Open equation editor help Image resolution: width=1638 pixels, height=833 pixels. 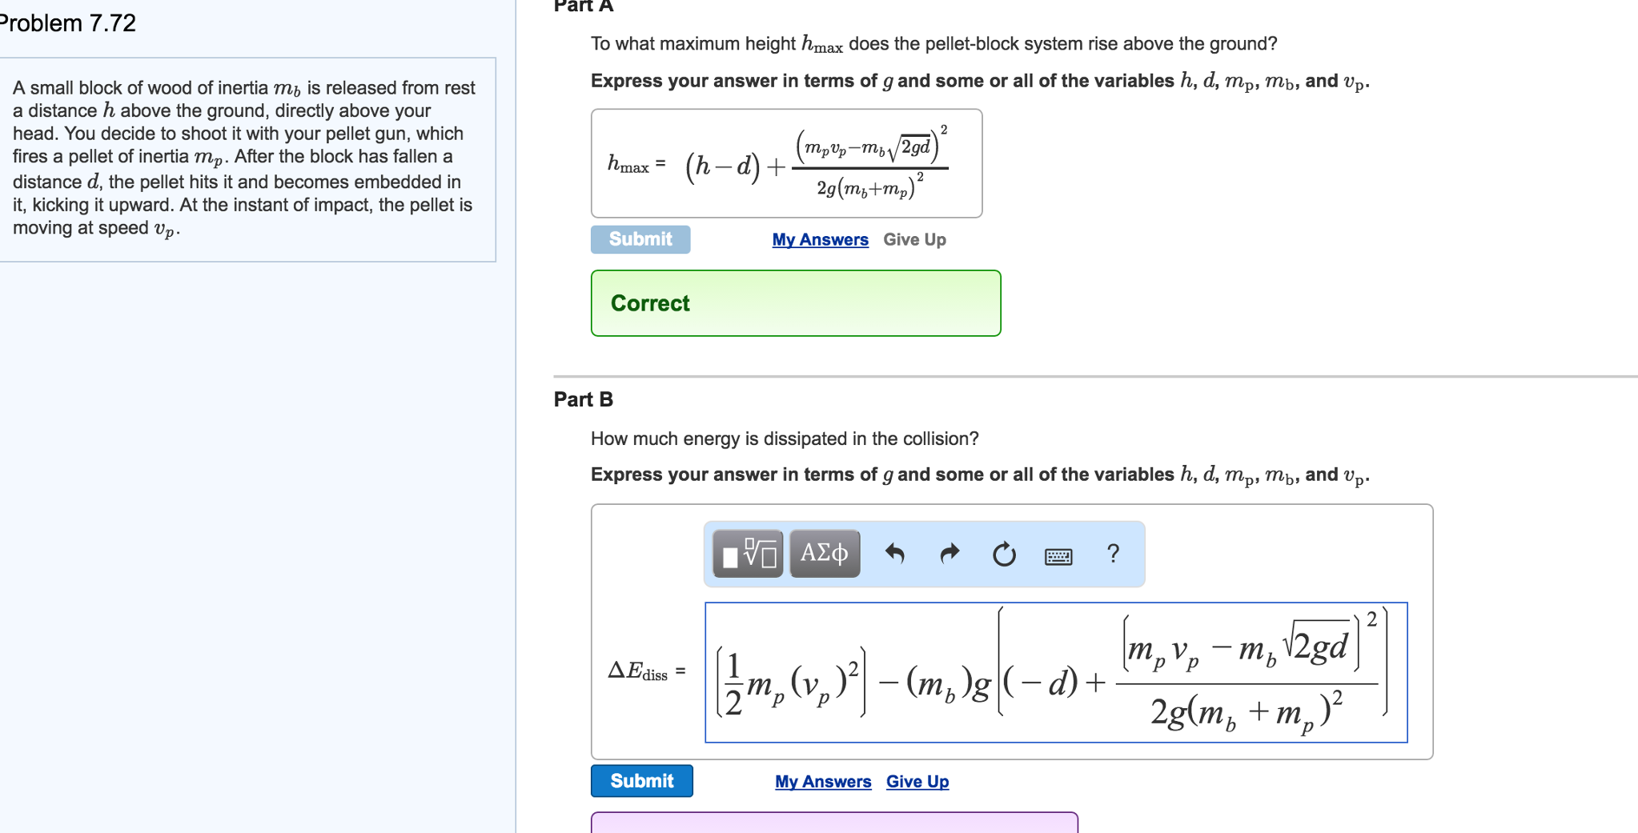1113,553
